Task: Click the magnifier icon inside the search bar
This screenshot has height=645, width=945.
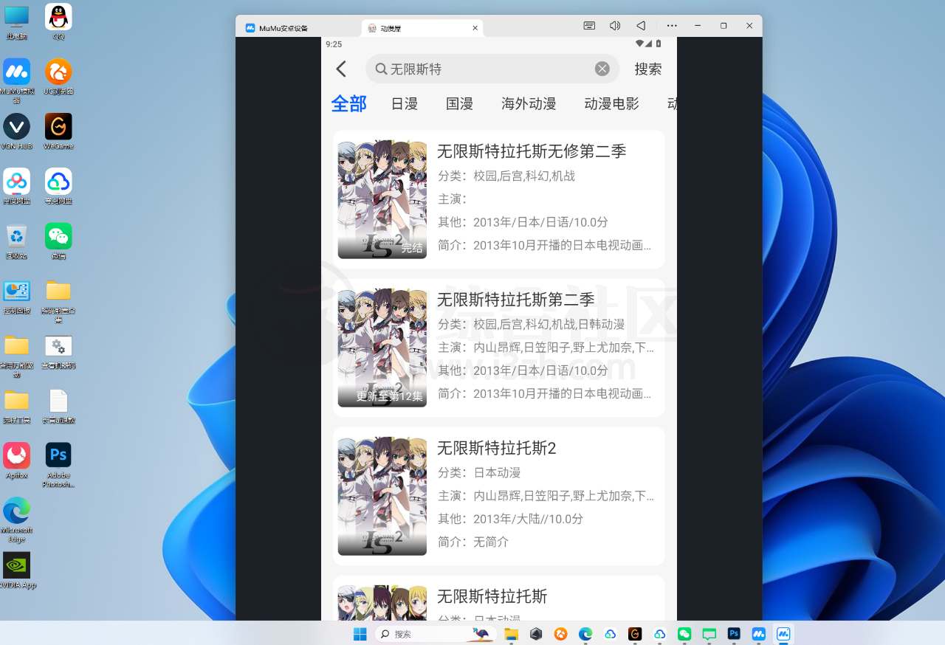Action: click(x=382, y=69)
